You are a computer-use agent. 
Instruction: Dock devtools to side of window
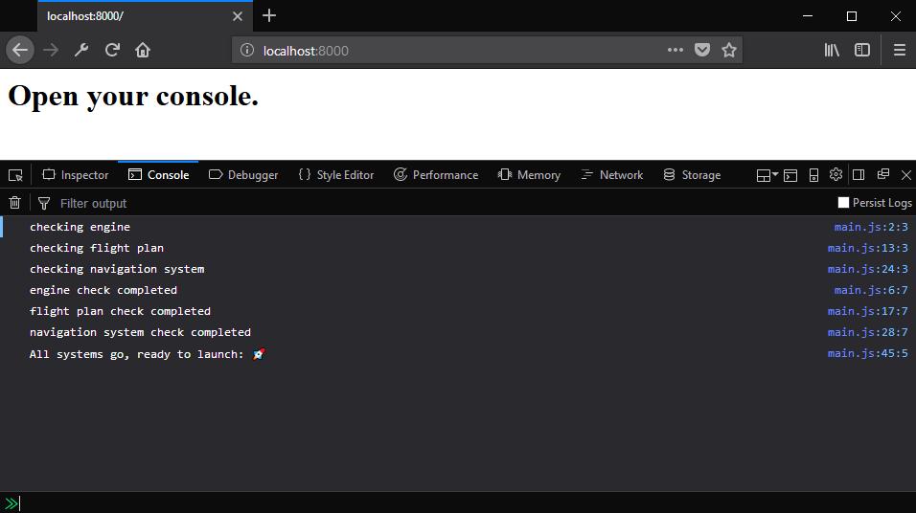tap(859, 175)
